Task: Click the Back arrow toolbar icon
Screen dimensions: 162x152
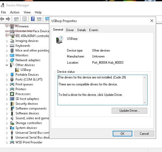Action: point(2,19)
